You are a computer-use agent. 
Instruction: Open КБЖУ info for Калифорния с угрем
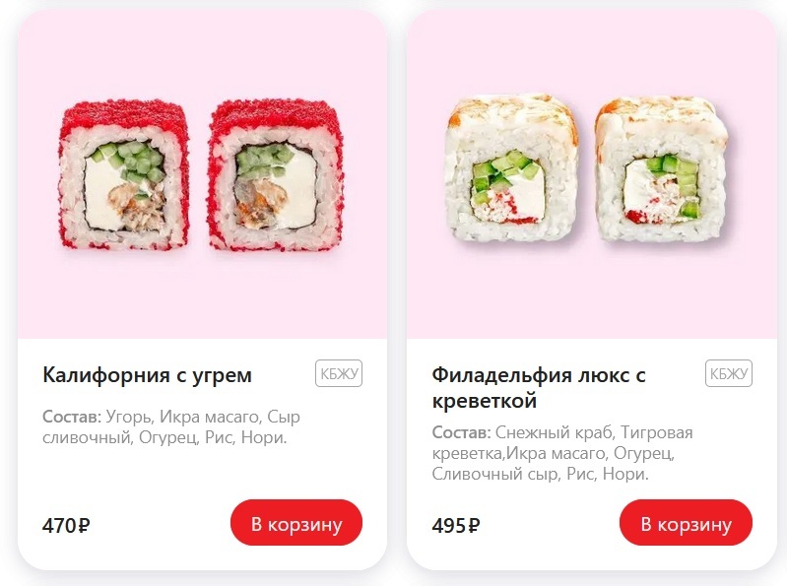(339, 373)
